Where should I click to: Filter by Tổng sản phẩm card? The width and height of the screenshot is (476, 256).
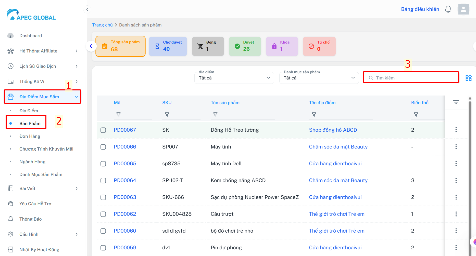pos(120,46)
